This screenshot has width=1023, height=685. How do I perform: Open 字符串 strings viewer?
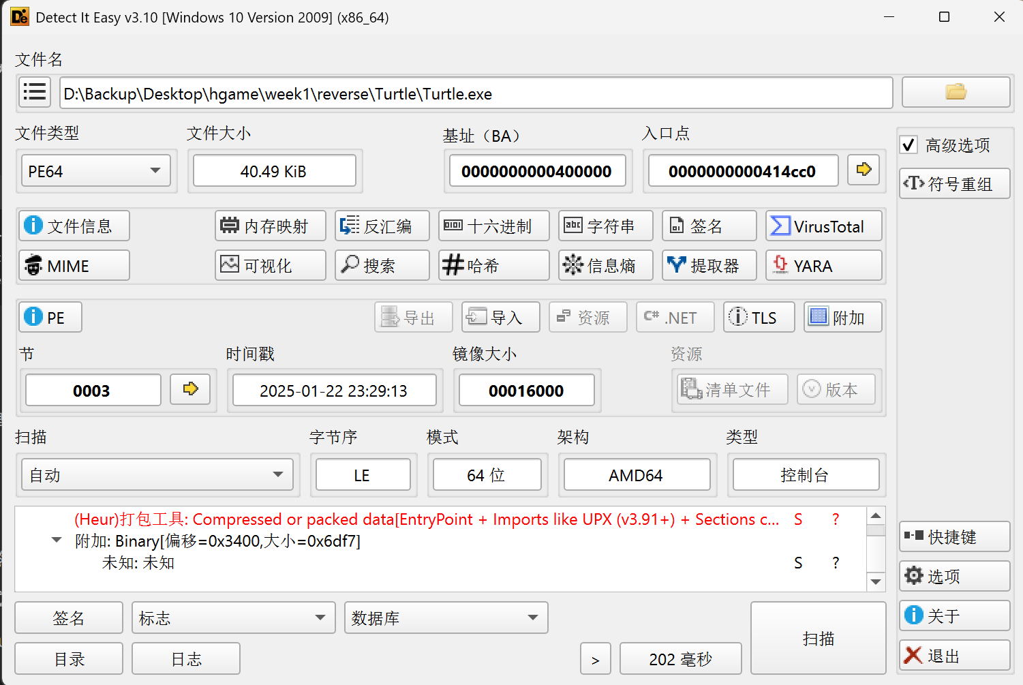pos(606,226)
